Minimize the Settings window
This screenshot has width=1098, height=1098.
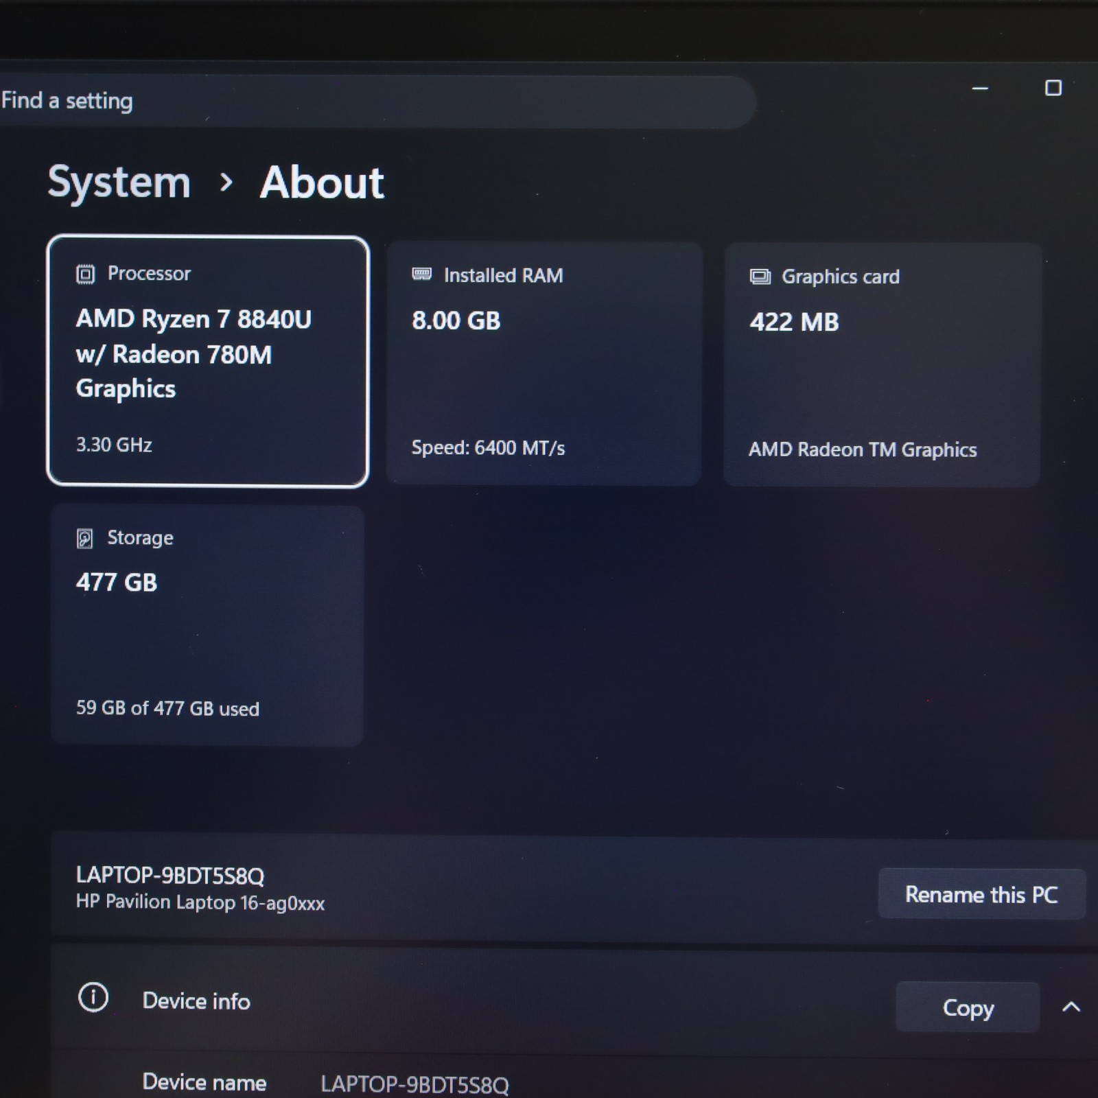pos(980,89)
